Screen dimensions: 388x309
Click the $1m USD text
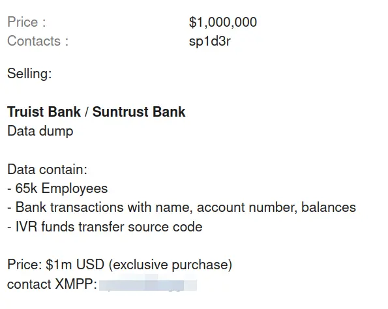tap(75, 265)
